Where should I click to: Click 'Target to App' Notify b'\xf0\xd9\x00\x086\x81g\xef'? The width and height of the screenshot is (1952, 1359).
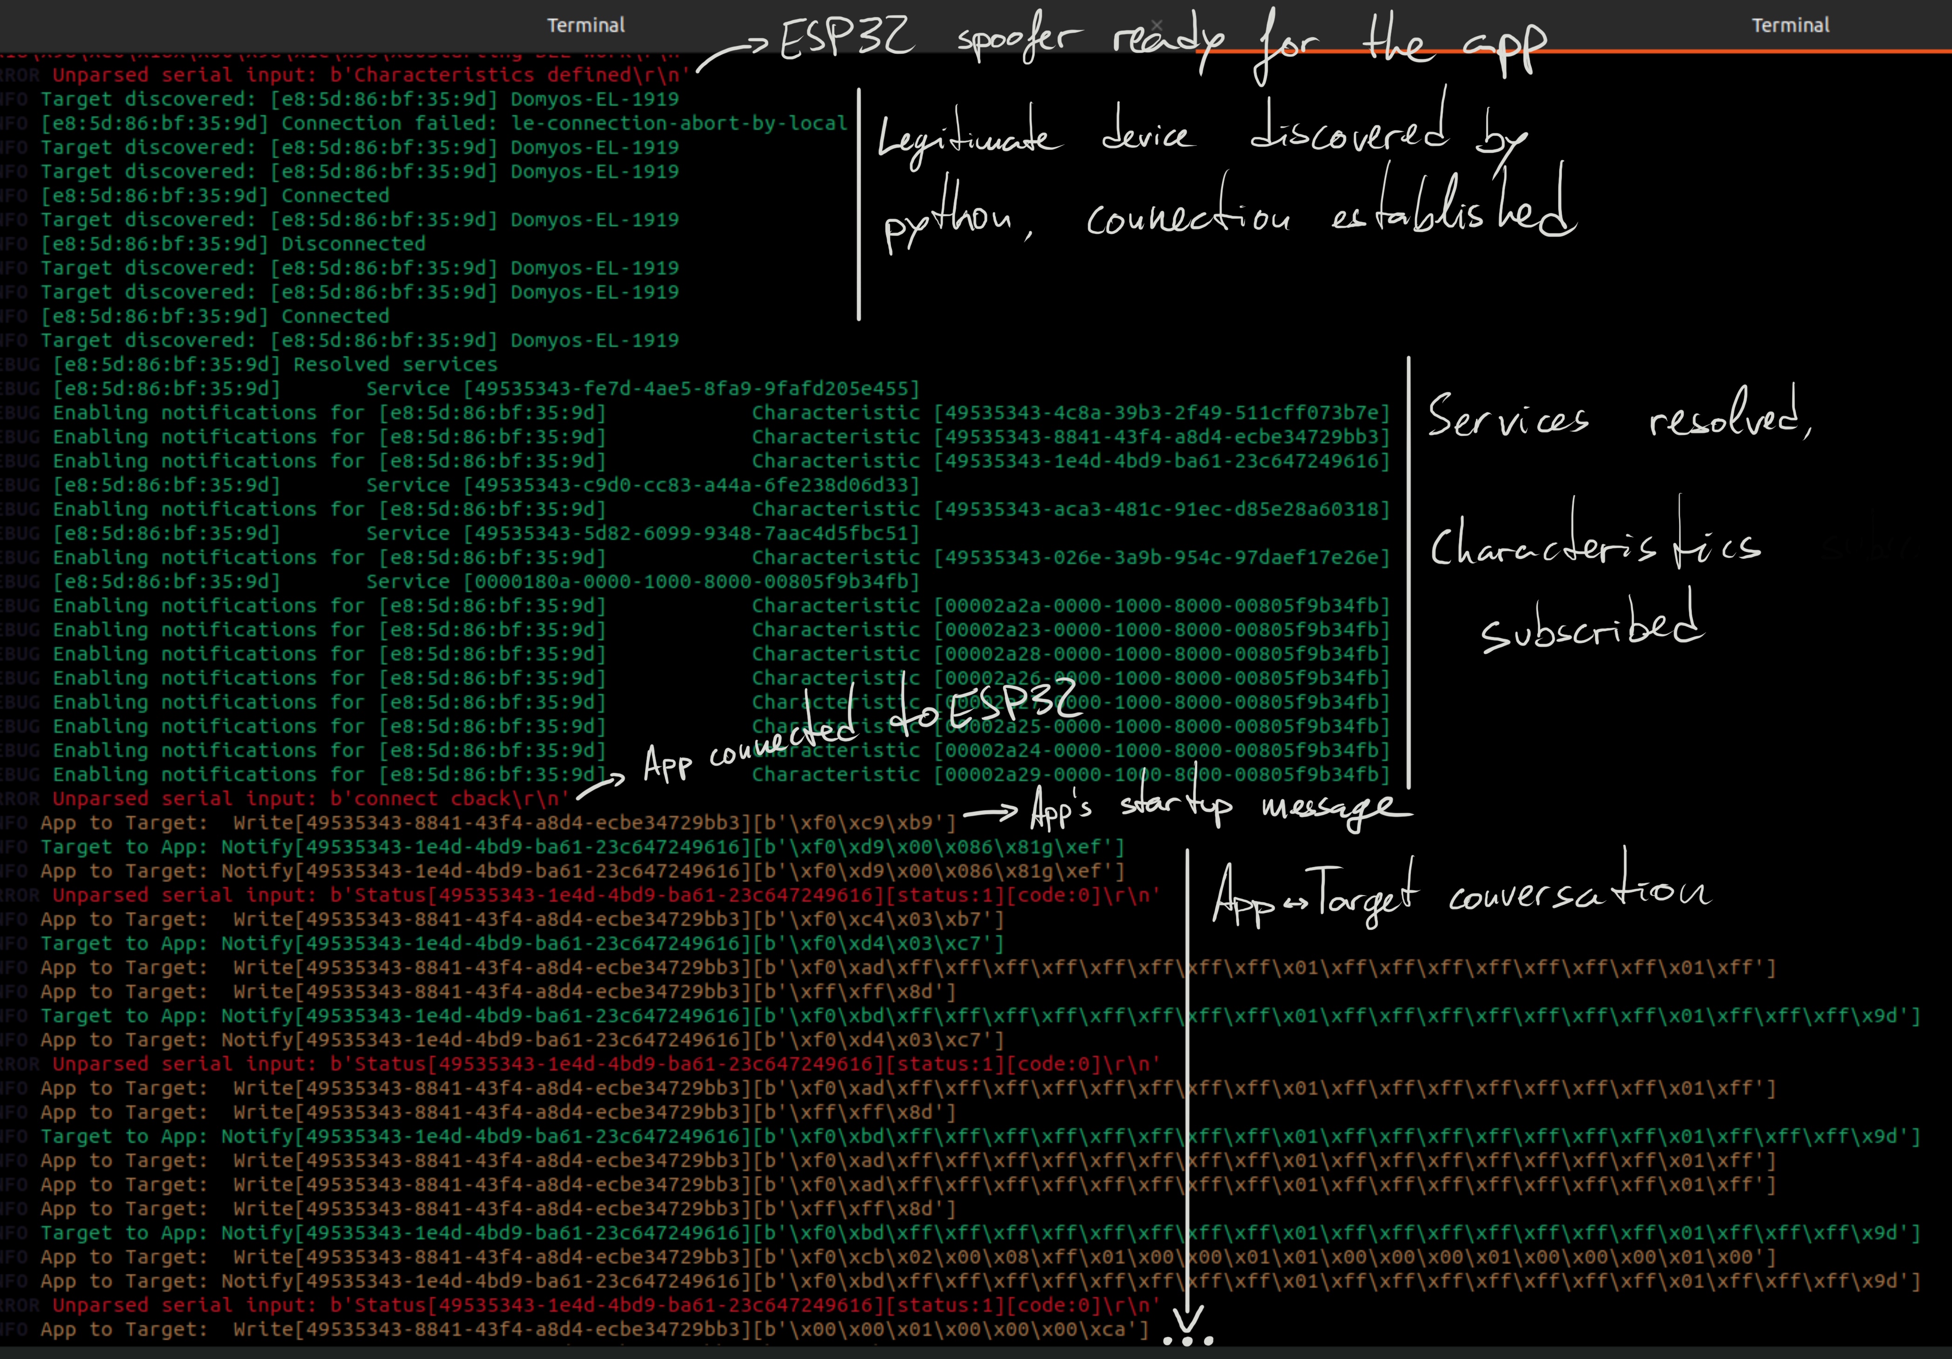(x=562, y=847)
